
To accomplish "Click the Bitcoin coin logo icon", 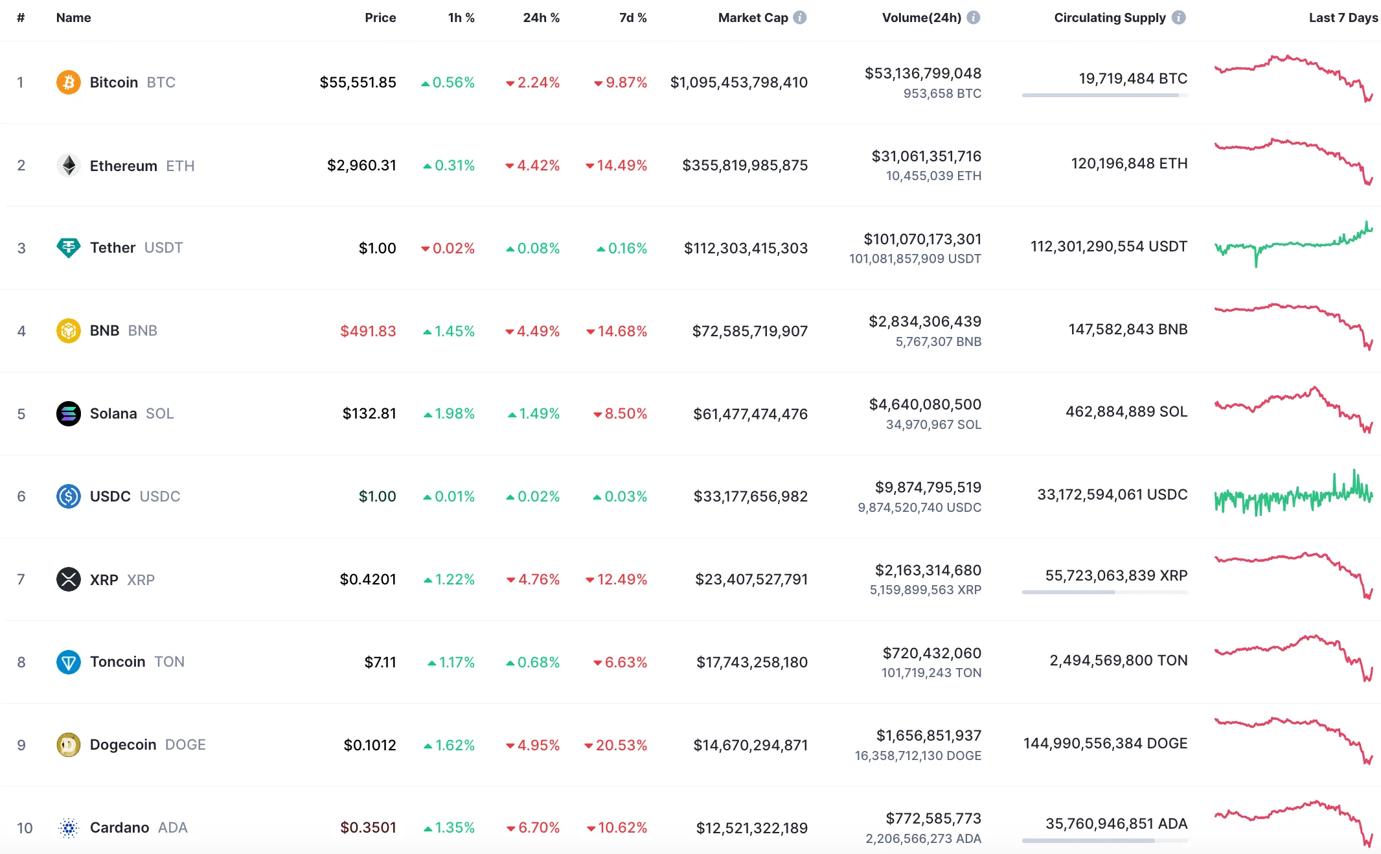I will tap(68, 82).
